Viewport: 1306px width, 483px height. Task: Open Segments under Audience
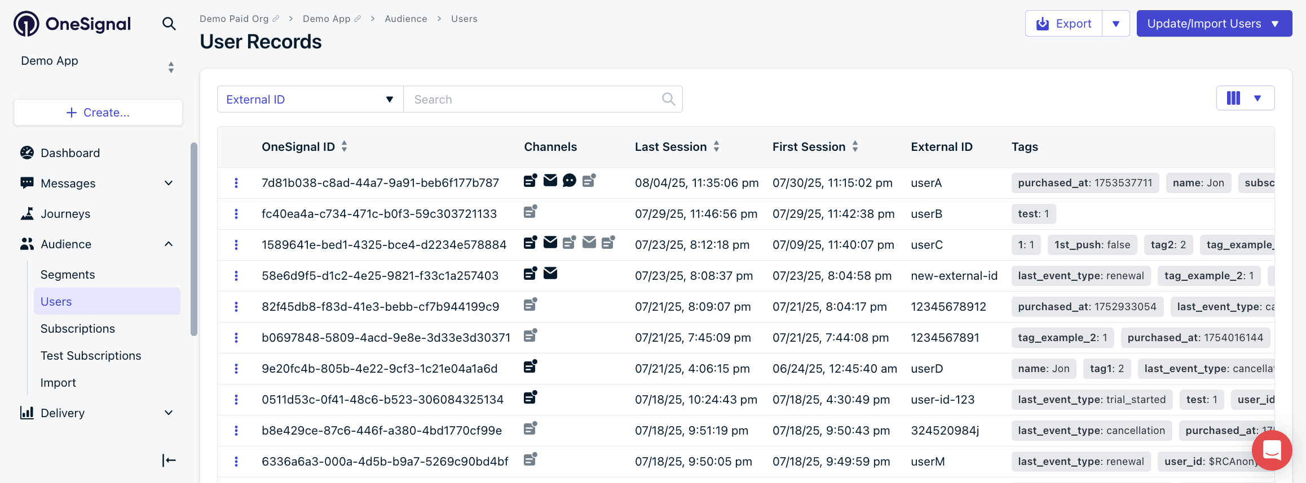68,275
